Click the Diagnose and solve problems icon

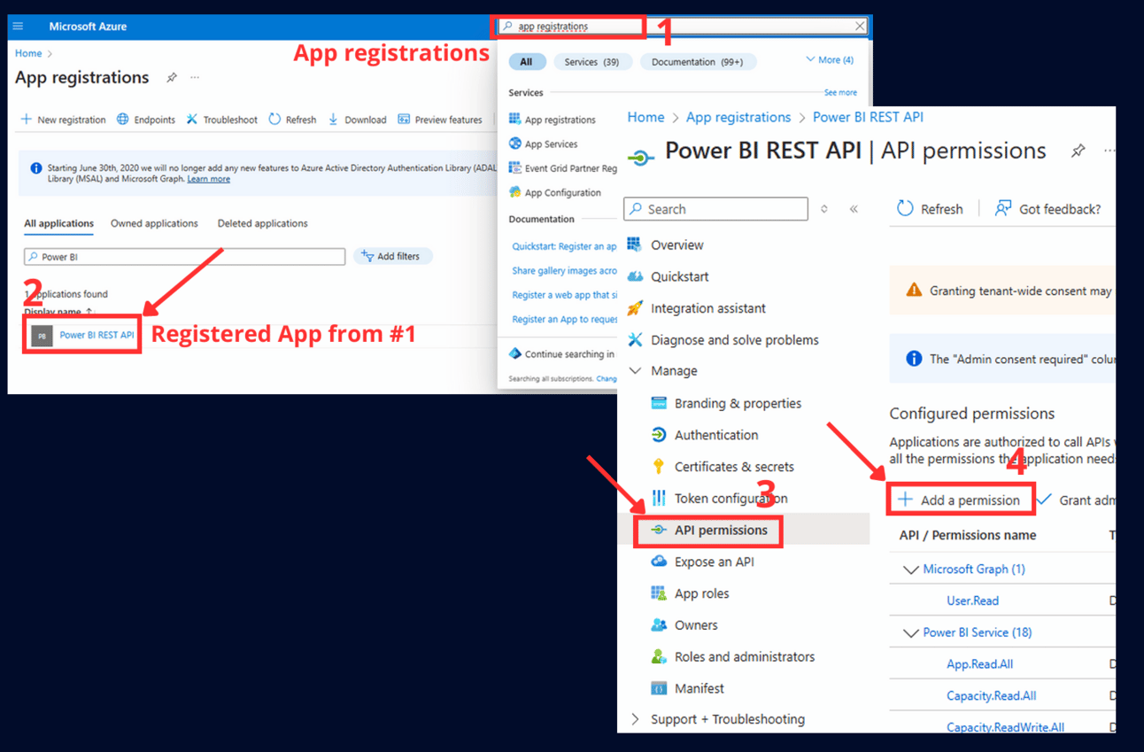[x=634, y=340]
